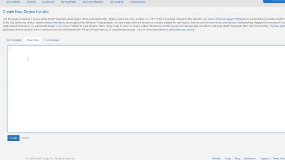Navigate to My SmartApps
The image size is (285, 160).
tap(69, 2)
